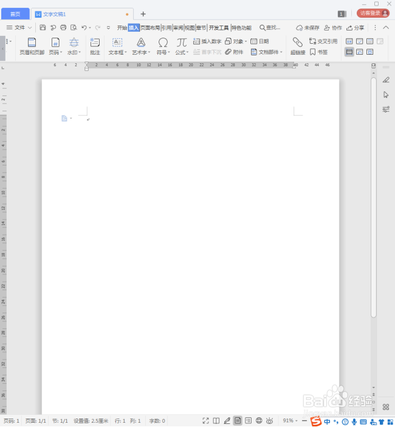The image size is (395, 427).
Task: Expand the 艺术字 WordArt dropdown
Action: [149, 52]
